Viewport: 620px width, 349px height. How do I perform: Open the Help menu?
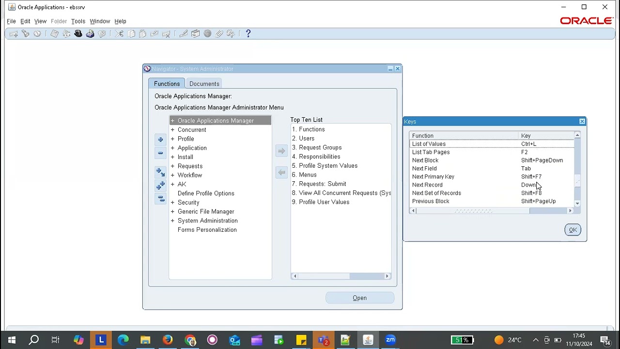tap(120, 21)
